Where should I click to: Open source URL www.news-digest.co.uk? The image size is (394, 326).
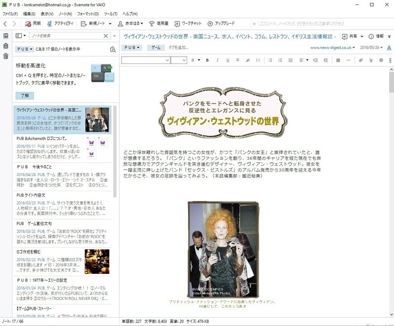[x=332, y=47]
